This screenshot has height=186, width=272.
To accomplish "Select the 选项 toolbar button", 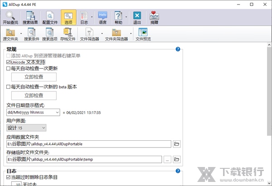I will (x=68, y=18).
